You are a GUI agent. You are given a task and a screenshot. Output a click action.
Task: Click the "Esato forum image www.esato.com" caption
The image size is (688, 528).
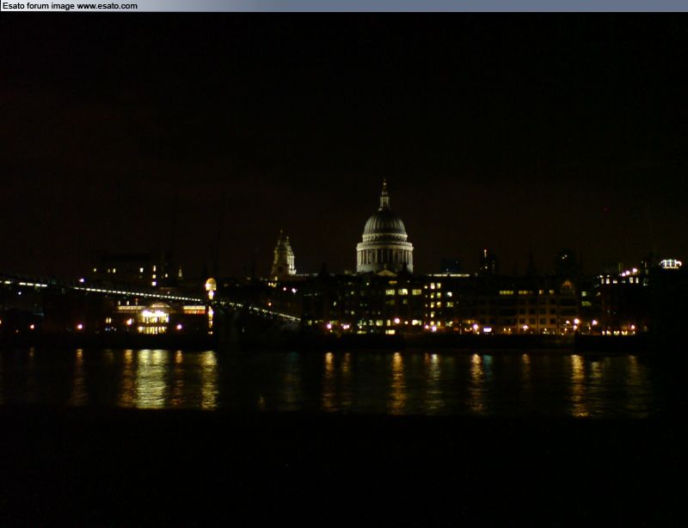coord(70,6)
